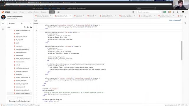189x106 pixels.
Task: Open member.rb in the file tree
Action: click(19, 46)
